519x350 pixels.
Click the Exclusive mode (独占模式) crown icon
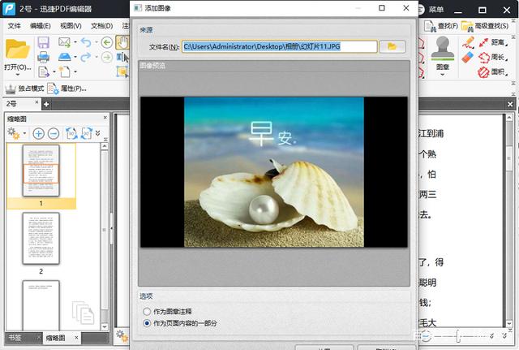11,89
